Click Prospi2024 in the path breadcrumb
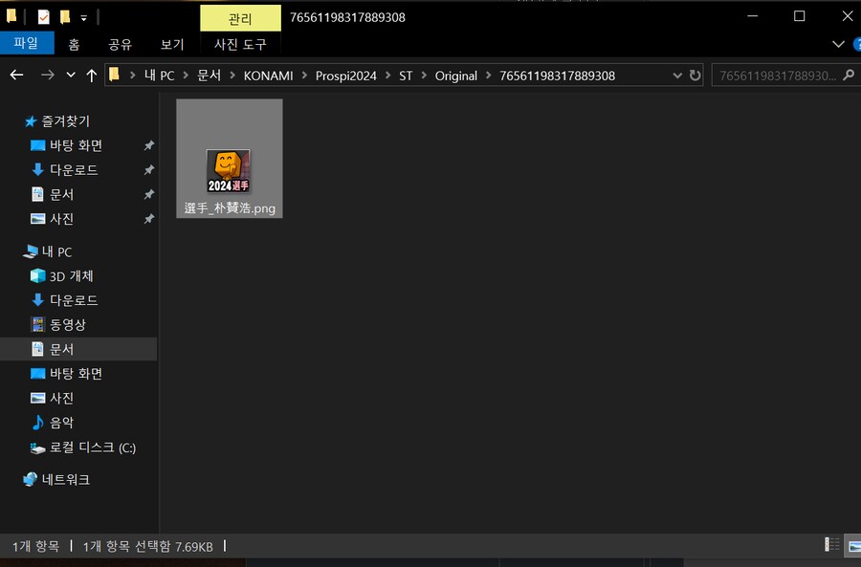861x567 pixels. click(344, 75)
